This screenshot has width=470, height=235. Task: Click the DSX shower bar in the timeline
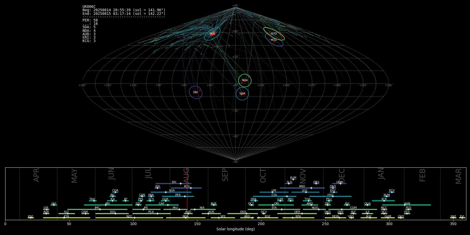coord(243,214)
